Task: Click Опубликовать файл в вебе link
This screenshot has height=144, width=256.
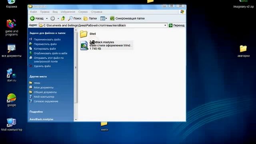Action: click(50, 53)
